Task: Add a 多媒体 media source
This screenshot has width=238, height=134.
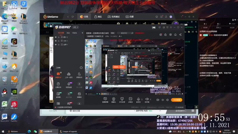Action: click(x=130, y=100)
